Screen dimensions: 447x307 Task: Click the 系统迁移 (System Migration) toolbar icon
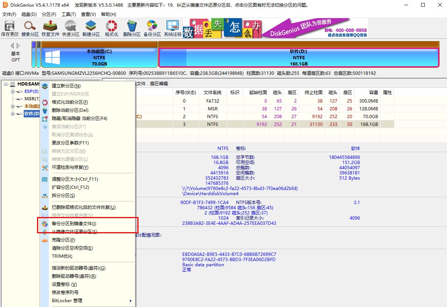pyautogui.click(x=173, y=29)
